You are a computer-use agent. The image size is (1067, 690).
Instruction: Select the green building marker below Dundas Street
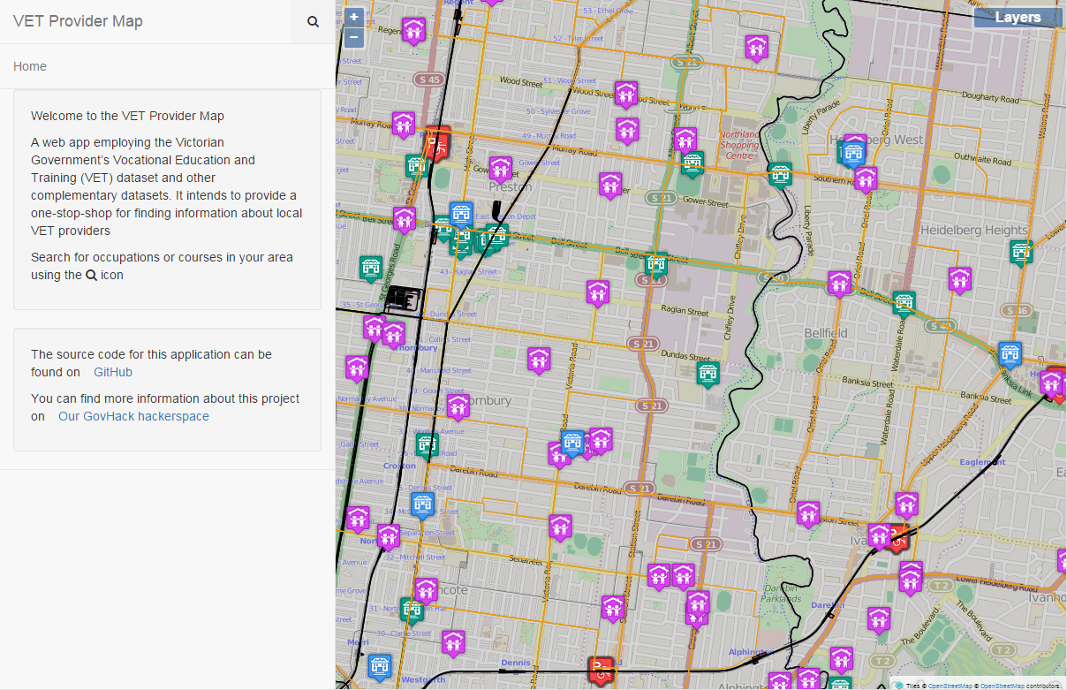707,375
